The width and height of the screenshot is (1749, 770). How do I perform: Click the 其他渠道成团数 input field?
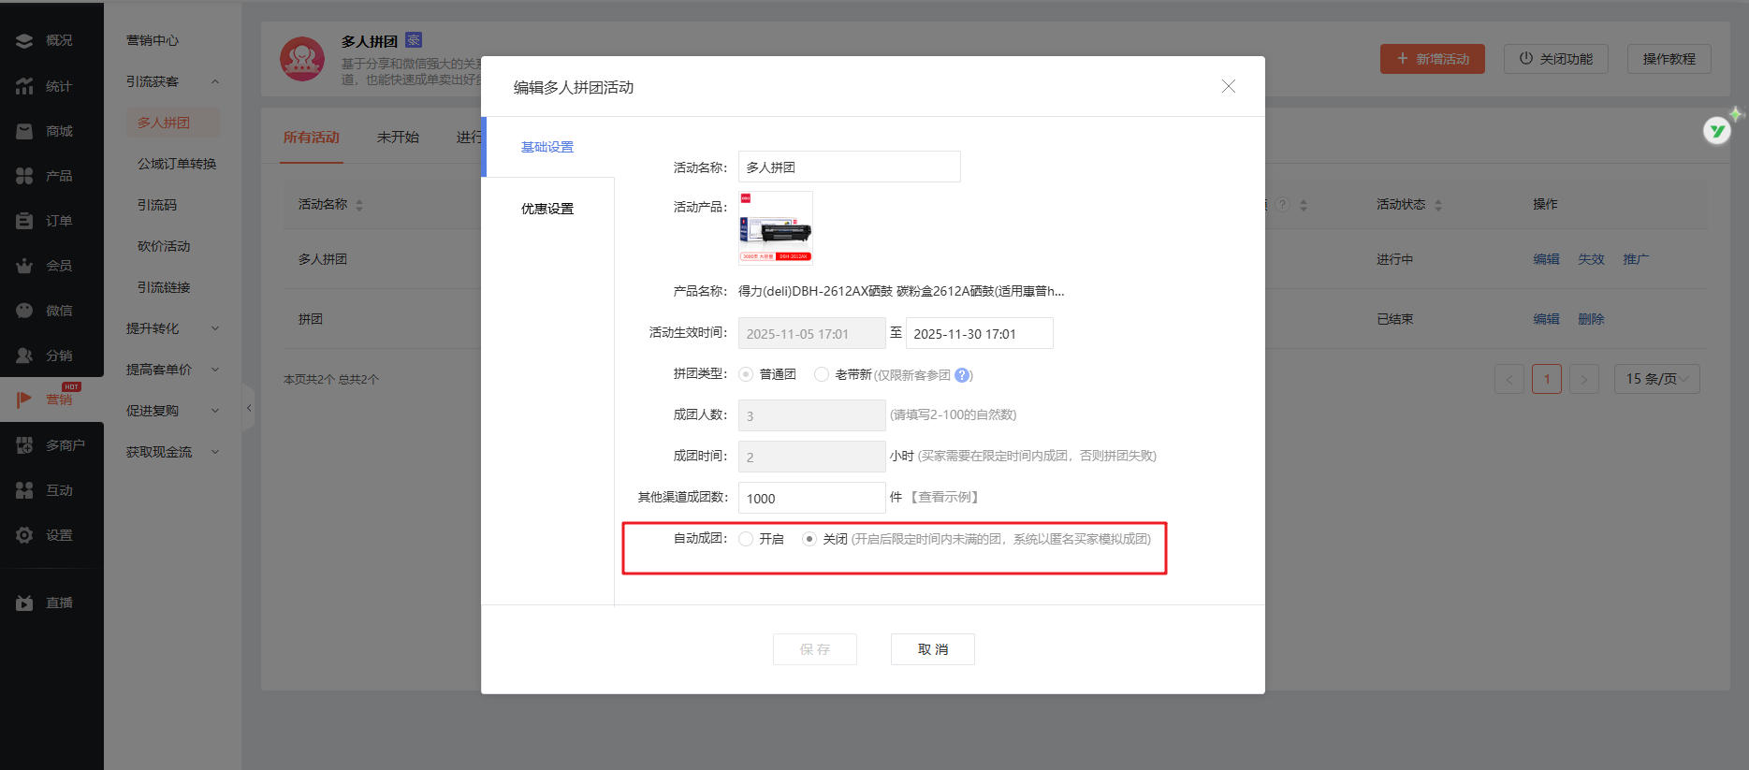pyautogui.click(x=812, y=498)
